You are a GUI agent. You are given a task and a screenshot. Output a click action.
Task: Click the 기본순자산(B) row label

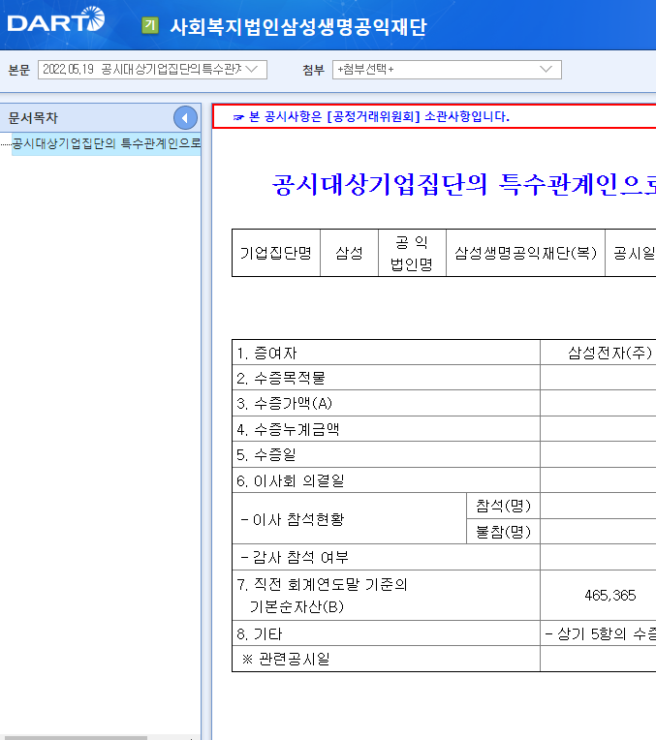pos(386,595)
